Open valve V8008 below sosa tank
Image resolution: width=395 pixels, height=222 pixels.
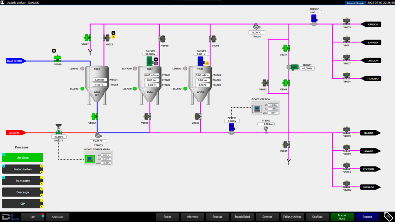[x=147, y=116]
